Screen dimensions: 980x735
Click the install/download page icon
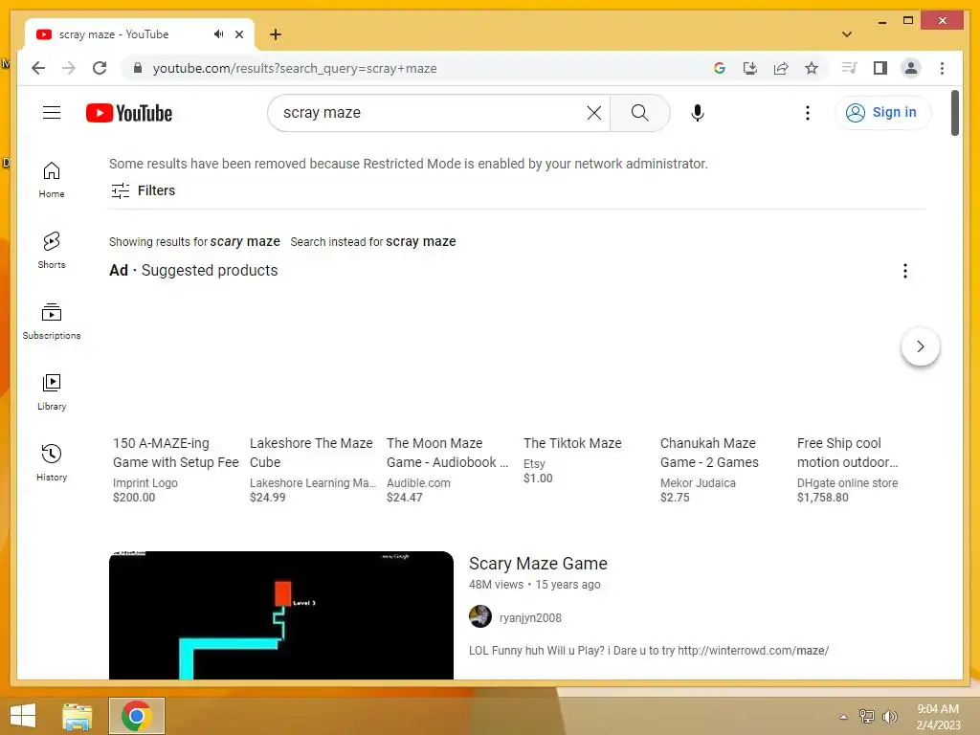click(x=750, y=68)
